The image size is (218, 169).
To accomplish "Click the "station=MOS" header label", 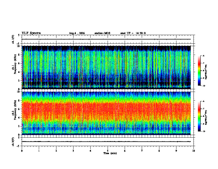I will (x=102, y=33).
